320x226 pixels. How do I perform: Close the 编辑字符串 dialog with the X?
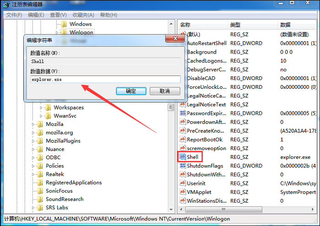[x=175, y=38]
